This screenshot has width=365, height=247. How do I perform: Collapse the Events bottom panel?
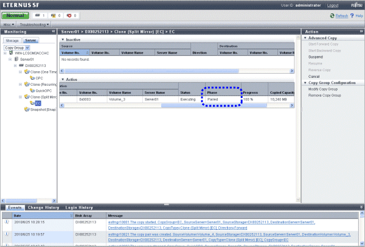tap(361, 207)
